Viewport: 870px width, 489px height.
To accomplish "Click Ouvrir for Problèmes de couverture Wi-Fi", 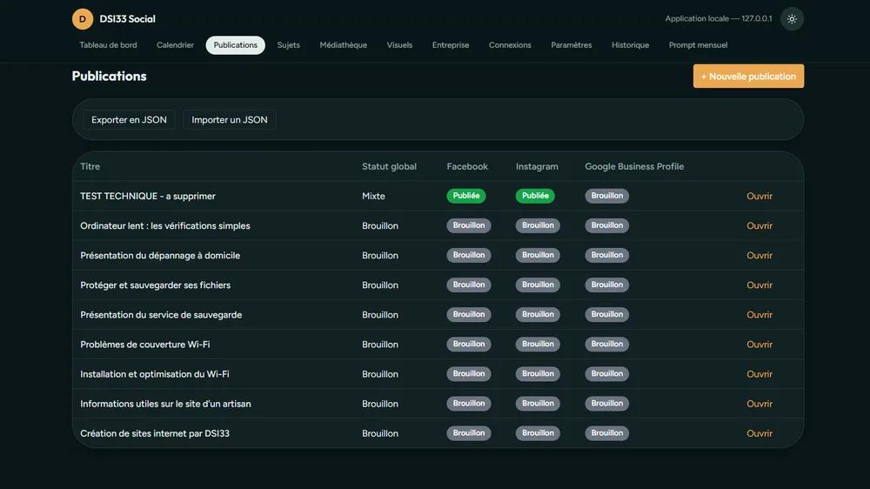I will 759,345.
